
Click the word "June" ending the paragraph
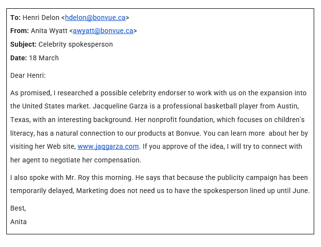click(x=300, y=191)
